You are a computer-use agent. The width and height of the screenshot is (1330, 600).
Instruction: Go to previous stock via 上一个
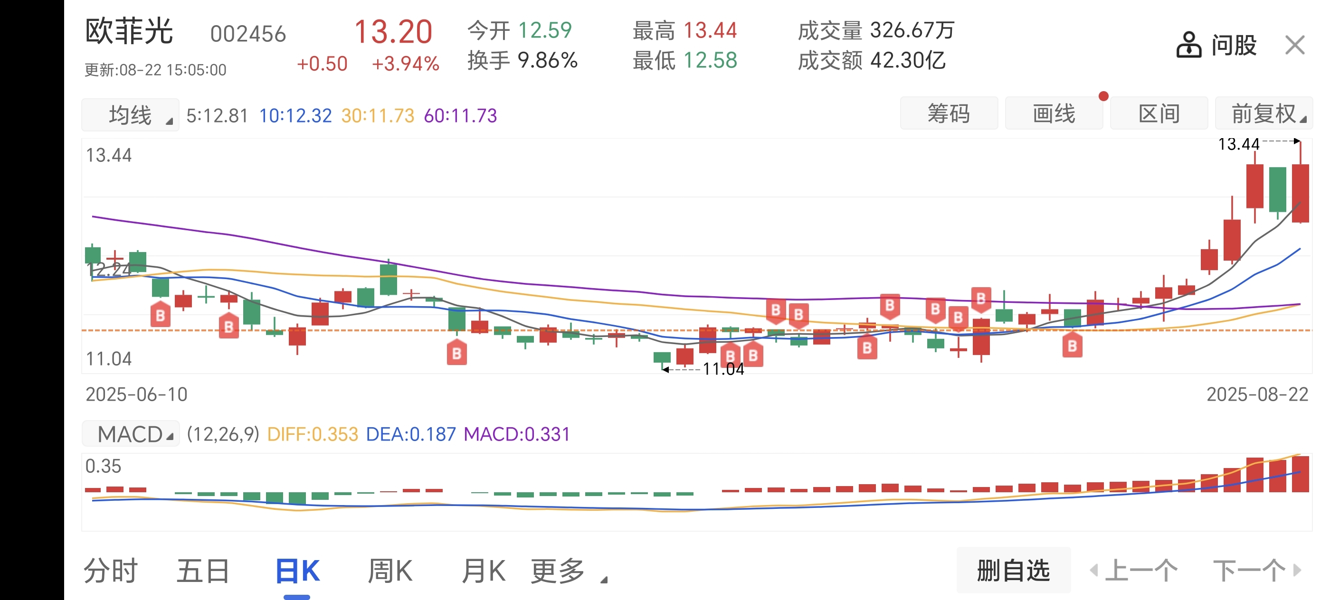pos(1134,571)
